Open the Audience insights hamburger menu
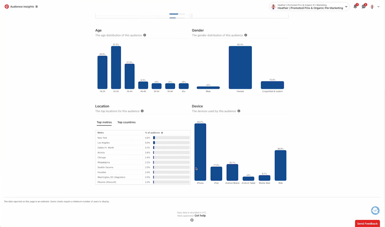Image resolution: width=385 pixels, height=227 pixels. (x=36, y=6)
